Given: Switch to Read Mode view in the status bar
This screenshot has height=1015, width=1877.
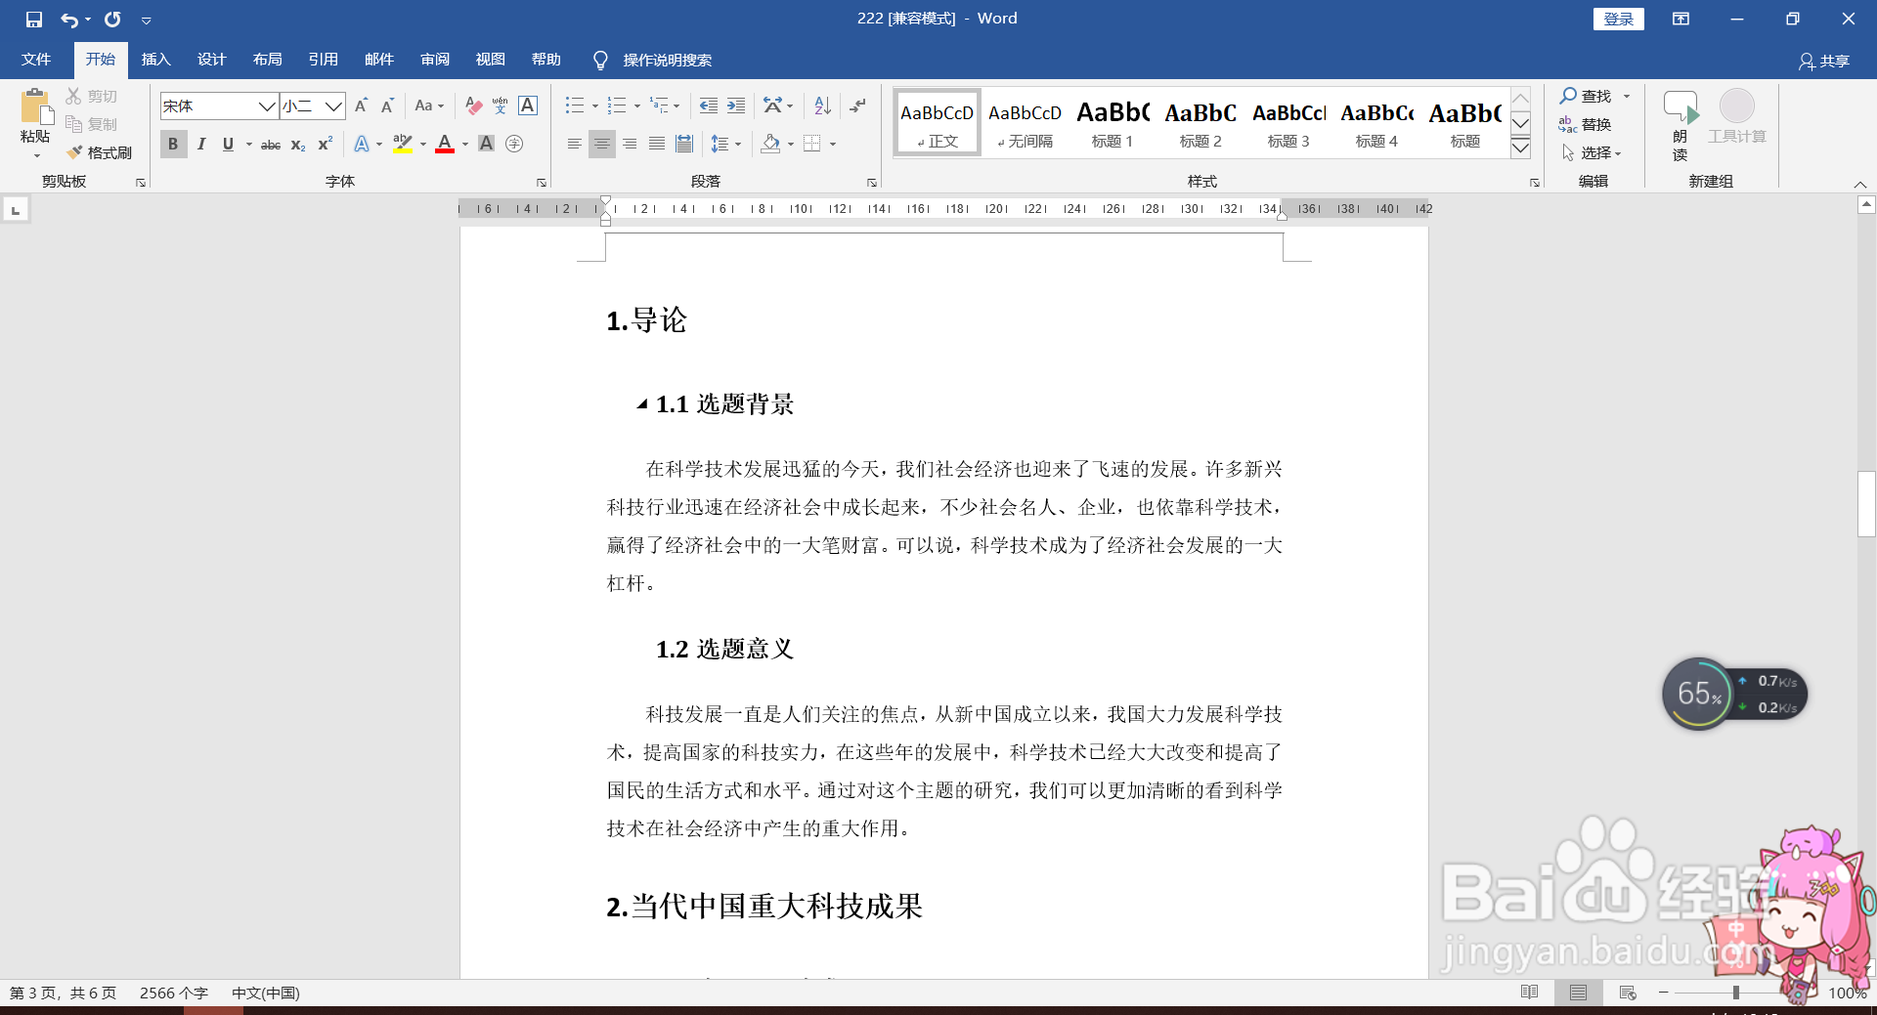Looking at the screenshot, I should tap(1530, 993).
